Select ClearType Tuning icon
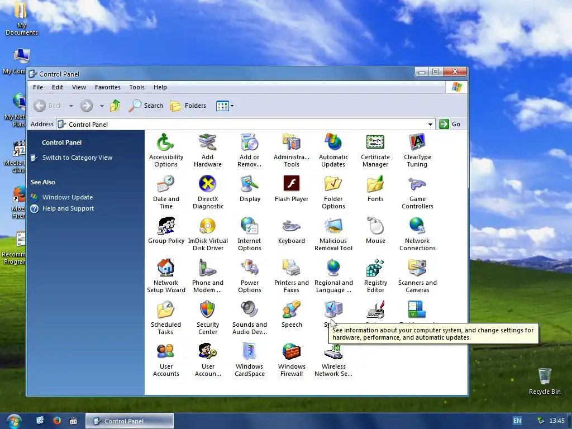 417,150
